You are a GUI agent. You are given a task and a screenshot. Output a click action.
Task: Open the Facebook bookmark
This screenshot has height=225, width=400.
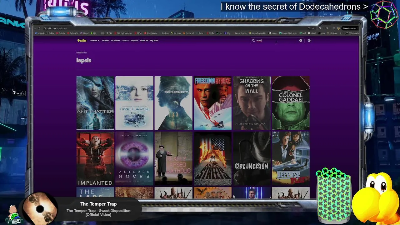pos(40,33)
